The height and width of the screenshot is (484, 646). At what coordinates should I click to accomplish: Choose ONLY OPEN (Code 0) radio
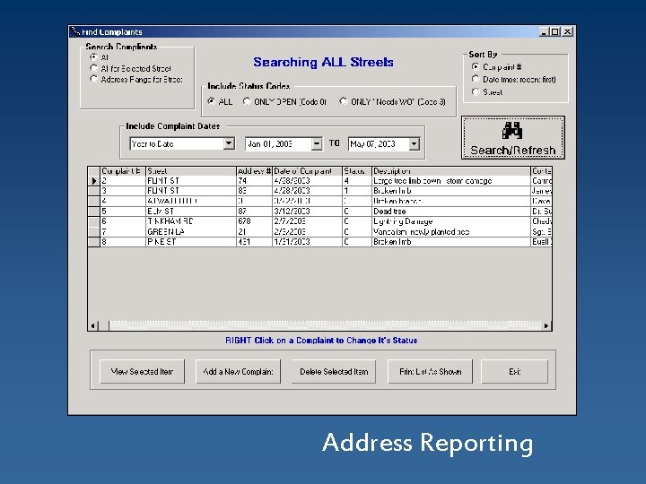(247, 101)
